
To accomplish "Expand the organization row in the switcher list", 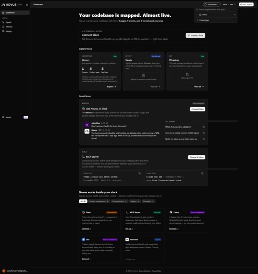I will click(x=197, y=15).
